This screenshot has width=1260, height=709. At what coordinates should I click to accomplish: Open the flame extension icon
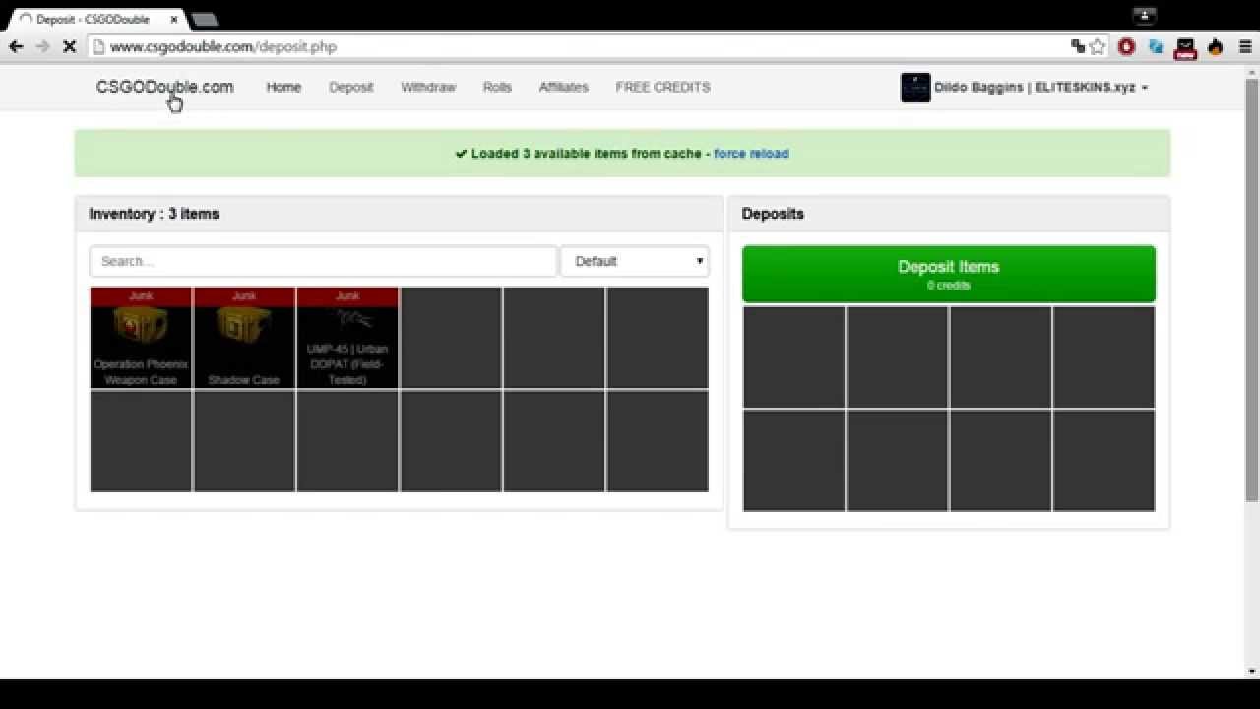click(1216, 46)
